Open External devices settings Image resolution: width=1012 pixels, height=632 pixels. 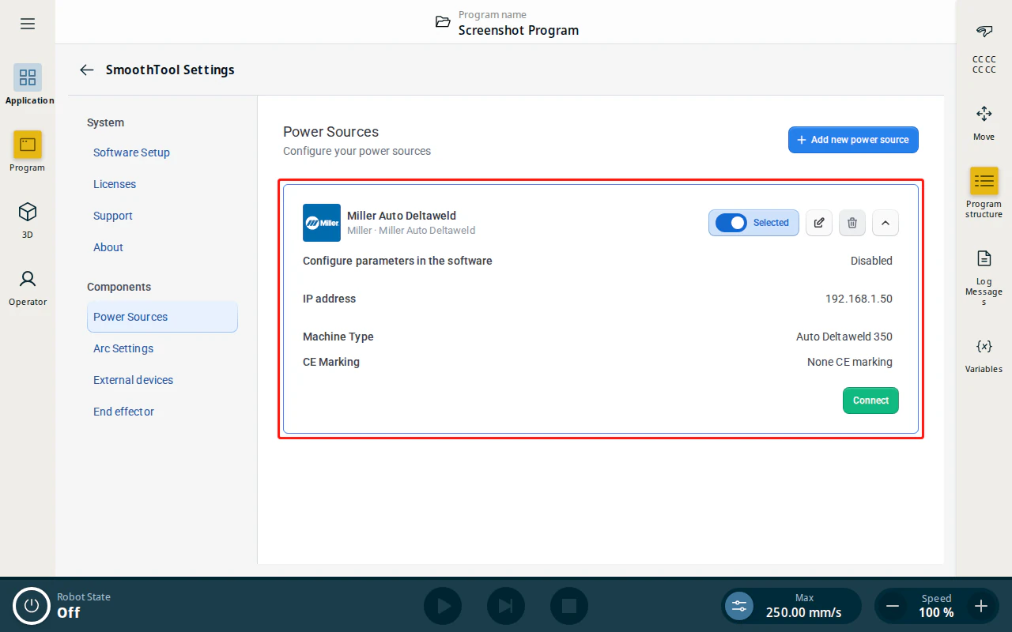133,380
